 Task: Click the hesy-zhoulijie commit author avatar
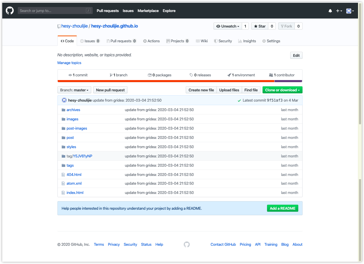[64, 100]
